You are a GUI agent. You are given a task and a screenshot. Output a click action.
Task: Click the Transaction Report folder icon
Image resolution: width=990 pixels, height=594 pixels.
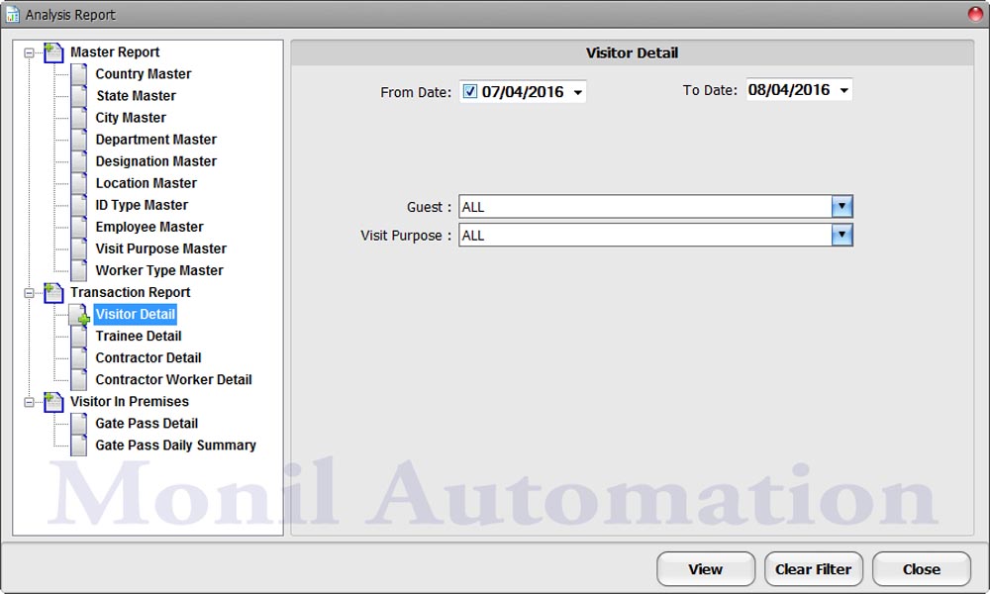[53, 292]
